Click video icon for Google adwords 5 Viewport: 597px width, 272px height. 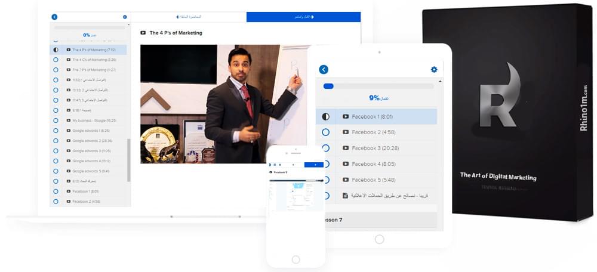pos(69,171)
